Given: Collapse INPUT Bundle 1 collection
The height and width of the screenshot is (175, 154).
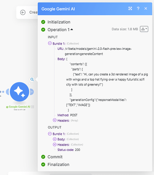Looking at the screenshot, I should [50, 43].
